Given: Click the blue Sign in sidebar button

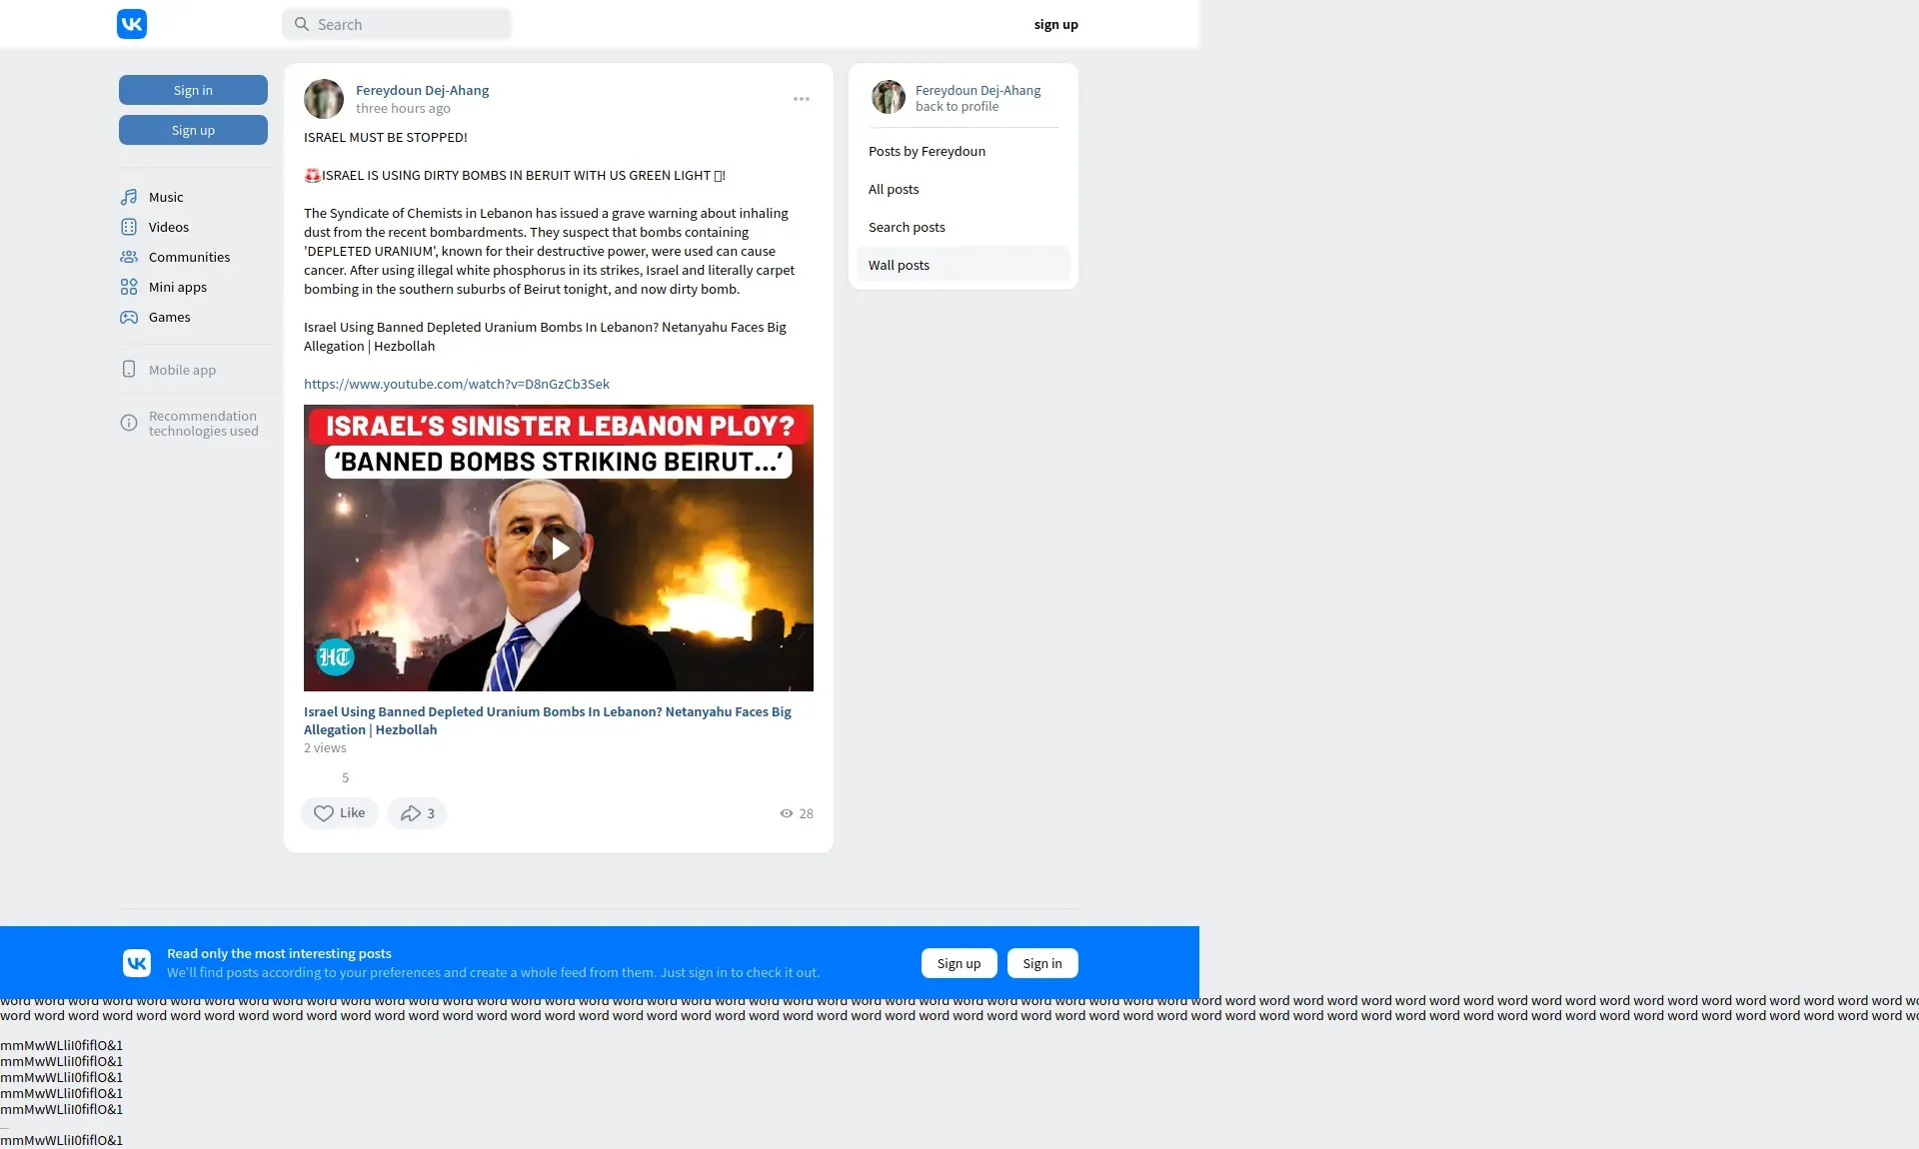Looking at the screenshot, I should [x=193, y=90].
